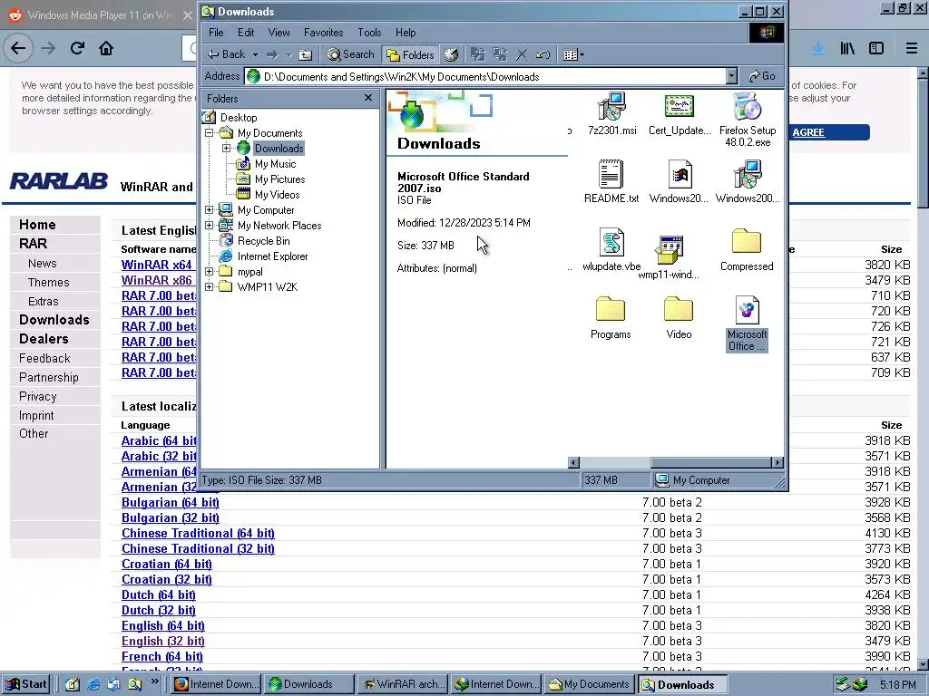Switch to WinRAR arch... taskbar button
The height and width of the screenshot is (696, 929).
pos(402,684)
